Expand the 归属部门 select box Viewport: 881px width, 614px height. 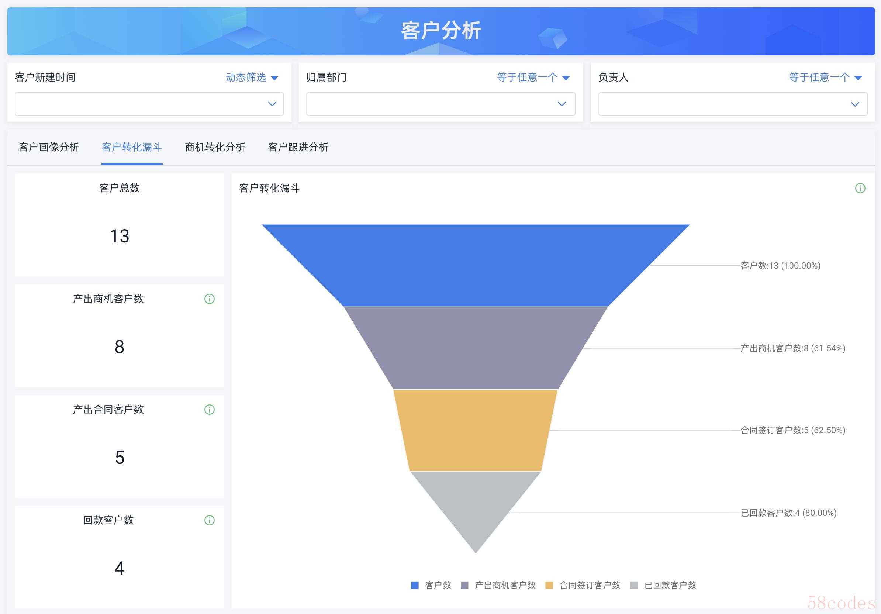coord(440,104)
